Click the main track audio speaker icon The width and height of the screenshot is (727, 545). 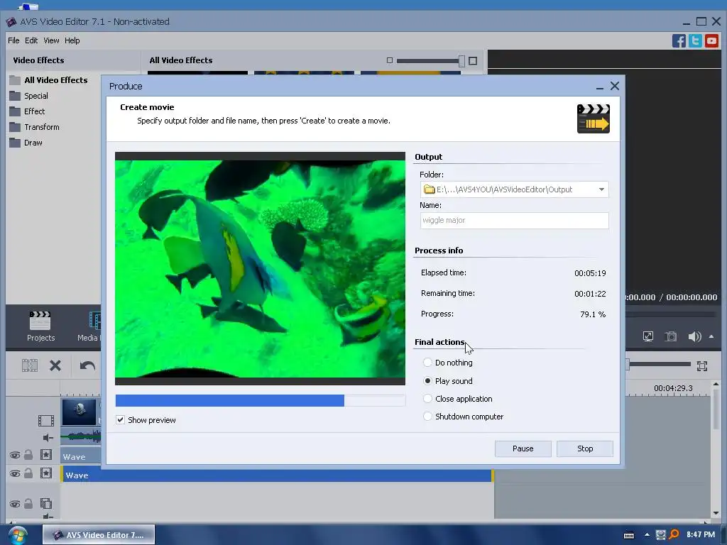point(48,437)
